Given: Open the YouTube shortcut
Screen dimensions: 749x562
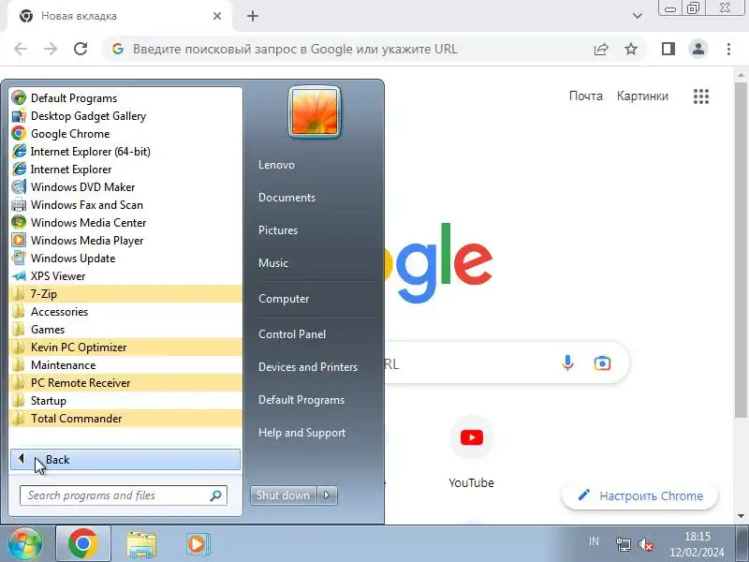Looking at the screenshot, I should click(x=472, y=452).
